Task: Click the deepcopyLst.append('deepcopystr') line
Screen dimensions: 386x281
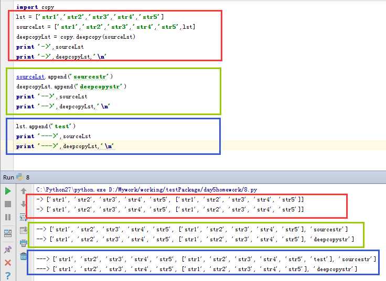Action: click(x=71, y=86)
